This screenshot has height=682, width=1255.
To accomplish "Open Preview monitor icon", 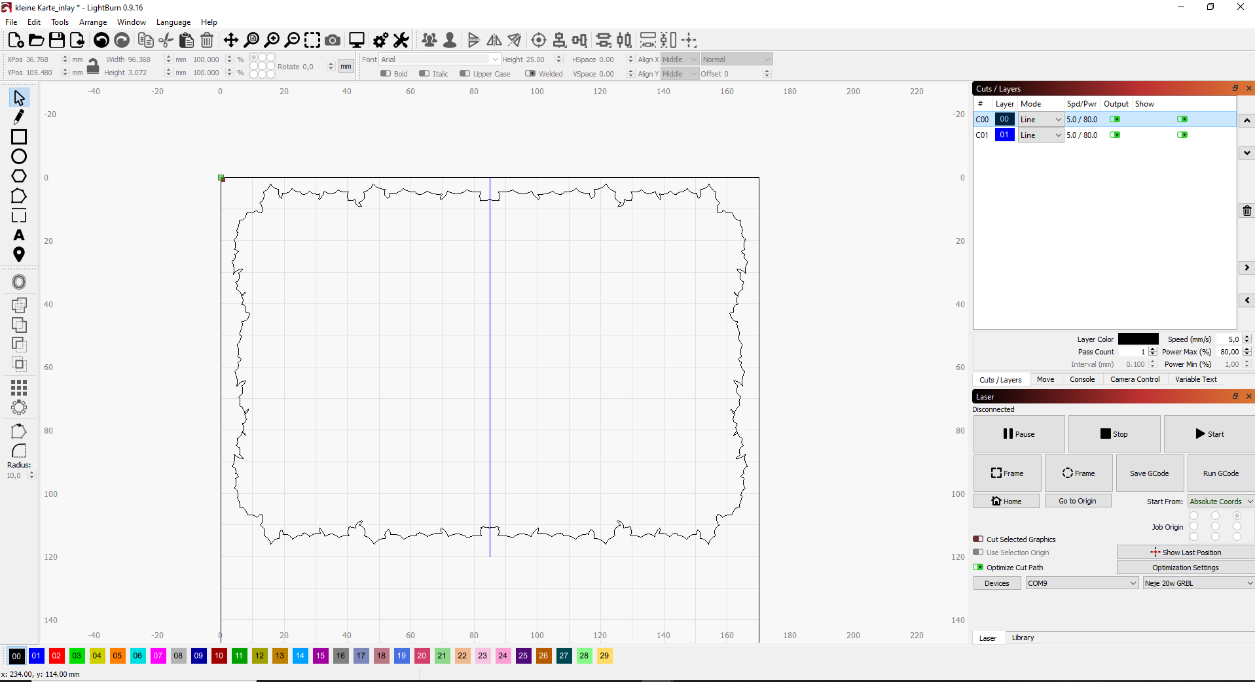I will tap(357, 40).
